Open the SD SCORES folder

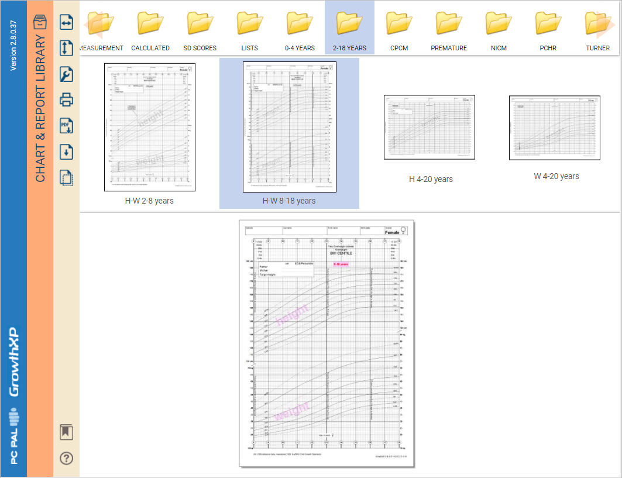(200, 31)
